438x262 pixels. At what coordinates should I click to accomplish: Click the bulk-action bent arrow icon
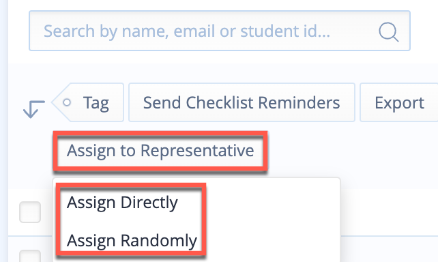tap(34, 109)
